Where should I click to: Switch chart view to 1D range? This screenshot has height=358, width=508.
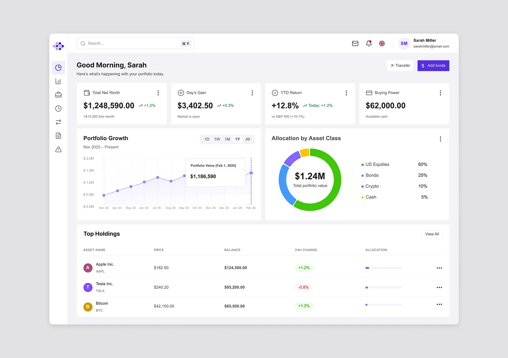click(x=207, y=139)
